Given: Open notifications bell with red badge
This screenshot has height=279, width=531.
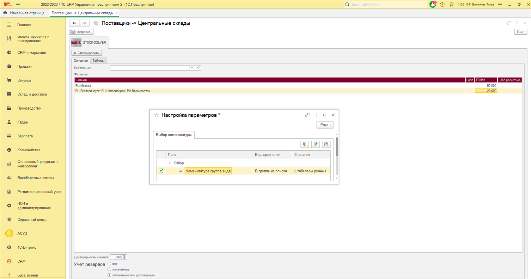Looking at the screenshot, I should [433, 4].
